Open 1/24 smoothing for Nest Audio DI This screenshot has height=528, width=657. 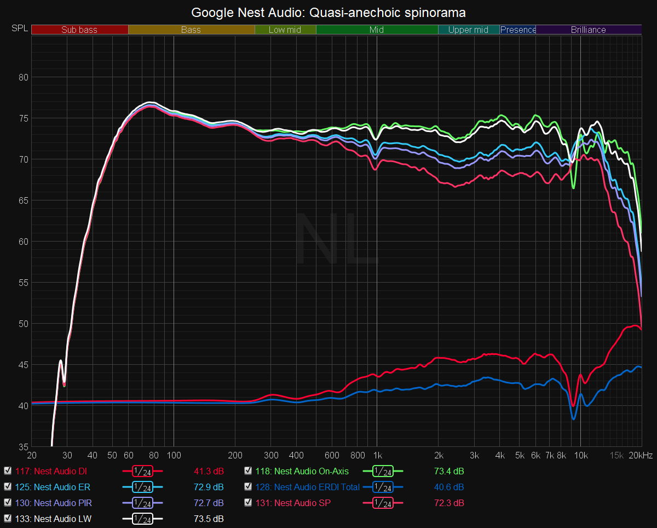pos(143,471)
